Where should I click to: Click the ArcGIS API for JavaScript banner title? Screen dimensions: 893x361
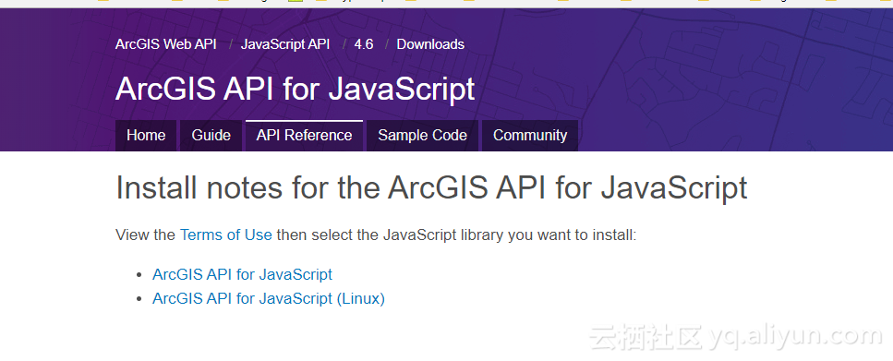(x=295, y=89)
